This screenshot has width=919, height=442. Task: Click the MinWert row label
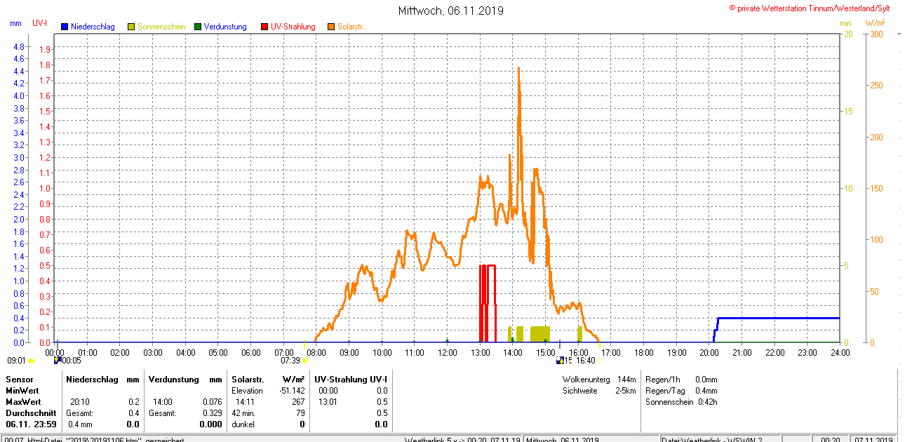point(22,391)
